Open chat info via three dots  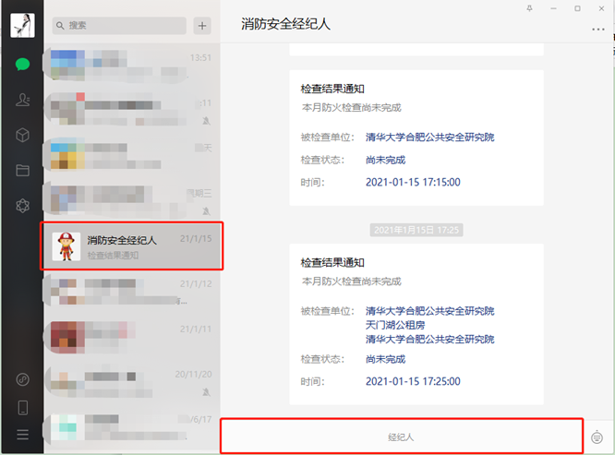coord(597,30)
